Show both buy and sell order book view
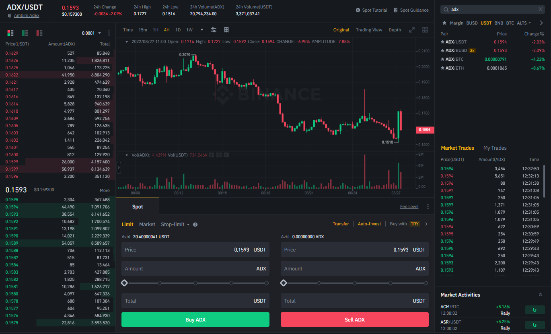Image resolution: width=551 pixels, height=334 pixels. [10, 33]
